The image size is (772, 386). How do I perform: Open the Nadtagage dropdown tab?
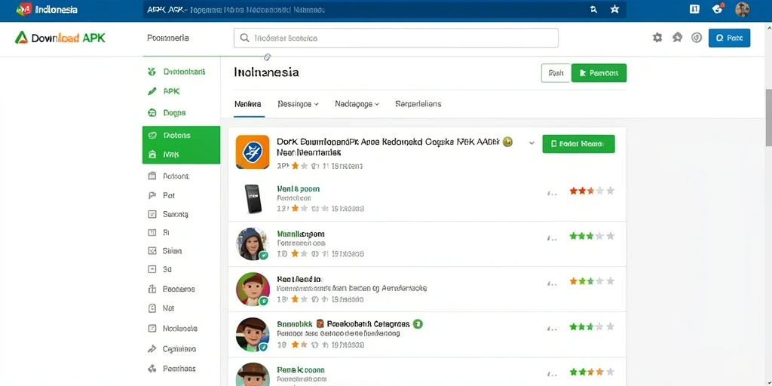(357, 104)
